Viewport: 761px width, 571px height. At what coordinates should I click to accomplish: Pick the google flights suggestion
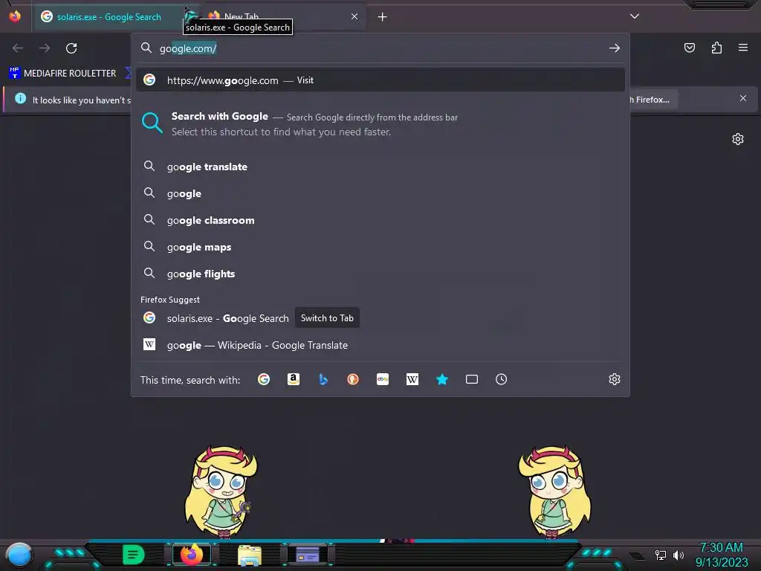380,274
